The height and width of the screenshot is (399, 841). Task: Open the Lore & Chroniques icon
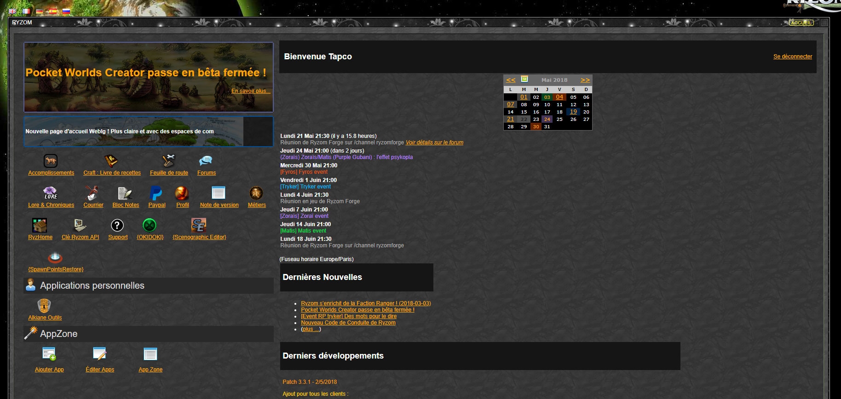pyautogui.click(x=51, y=193)
